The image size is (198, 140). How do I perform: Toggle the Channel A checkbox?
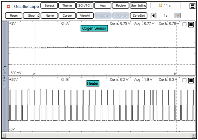(185, 25)
